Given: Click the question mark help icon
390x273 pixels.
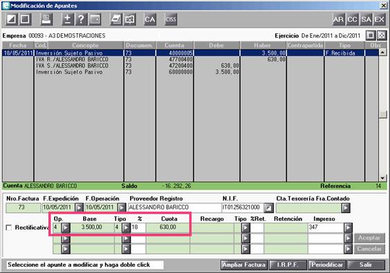Looking at the screenshot, I should coord(81,19).
